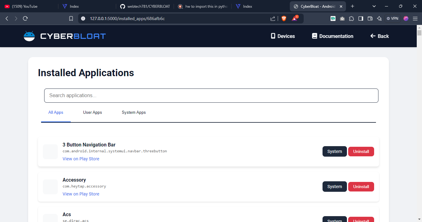Reload the page with refresh icon

[x=25, y=18]
